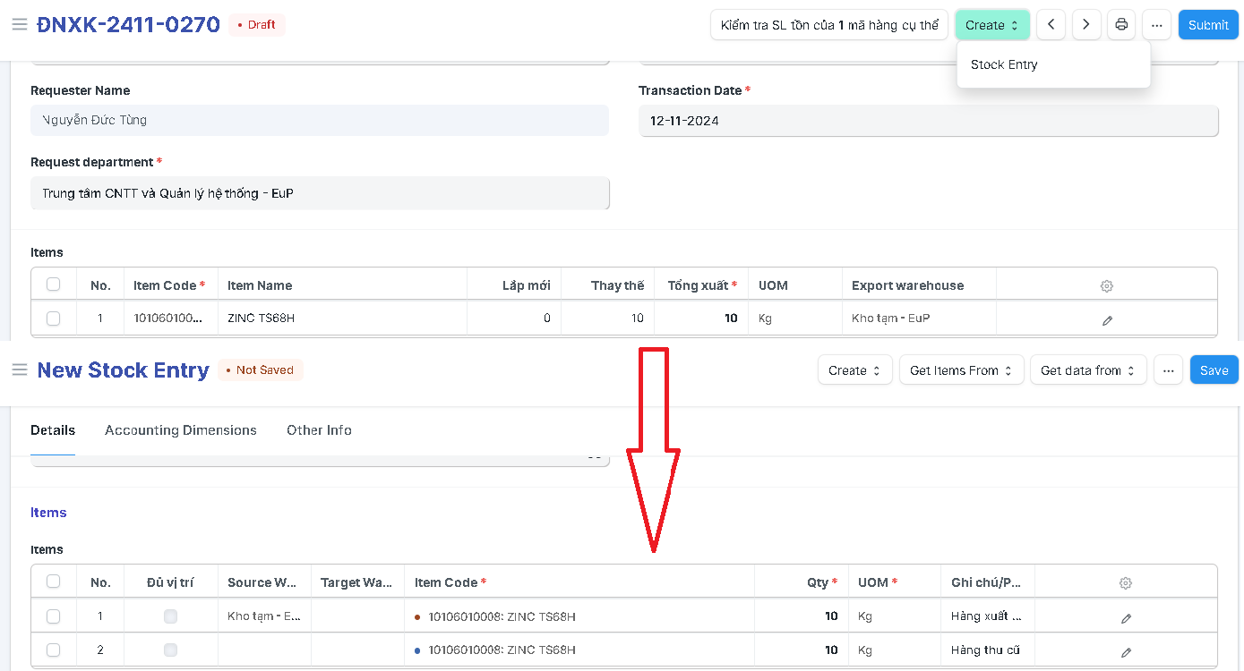Open sidebar menu beside ĐNXK-2411-0270 title

coord(20,24)
